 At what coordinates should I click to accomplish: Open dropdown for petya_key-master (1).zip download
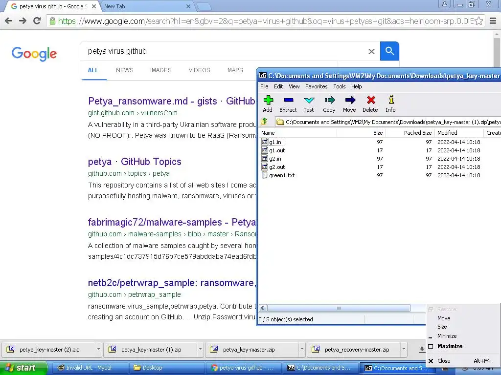[x=200, y=349]
